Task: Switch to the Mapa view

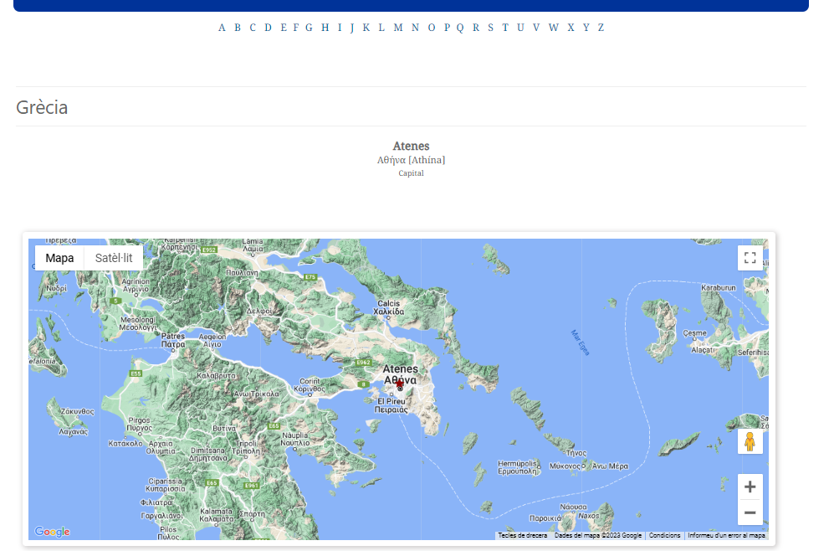Action: (59, 258)
